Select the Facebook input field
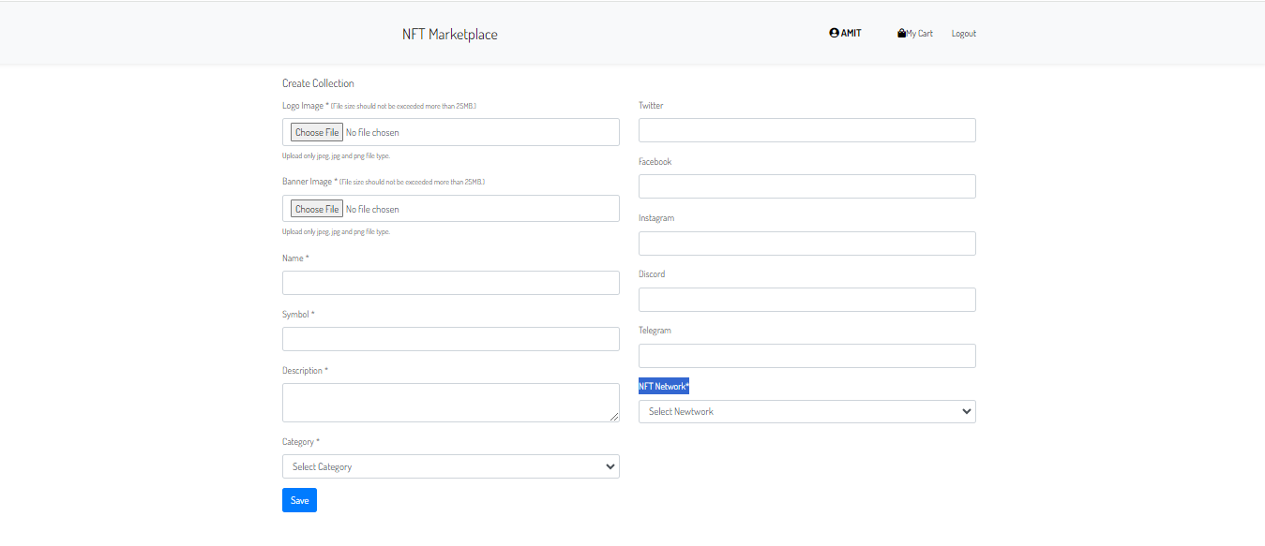 [x=806, y=185]
